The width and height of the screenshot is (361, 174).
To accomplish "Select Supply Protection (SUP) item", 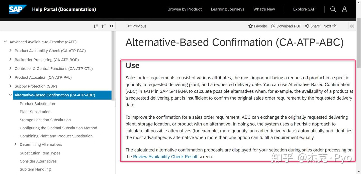I will click(36, 86).
